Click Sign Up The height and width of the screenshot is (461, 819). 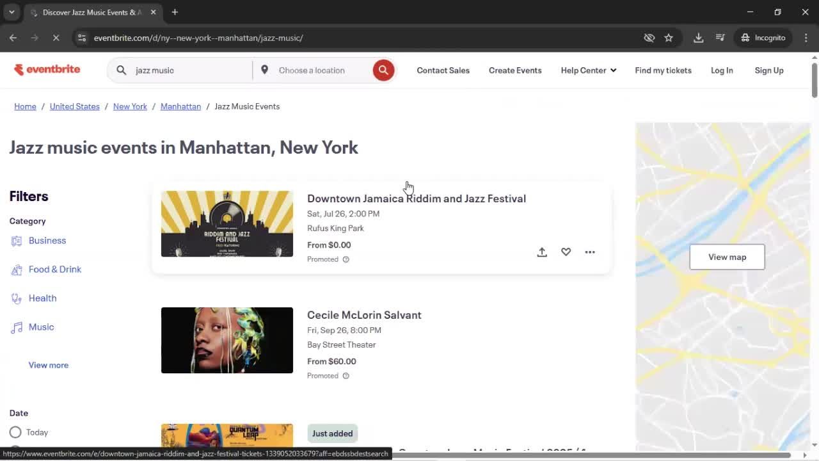[769, 70]
